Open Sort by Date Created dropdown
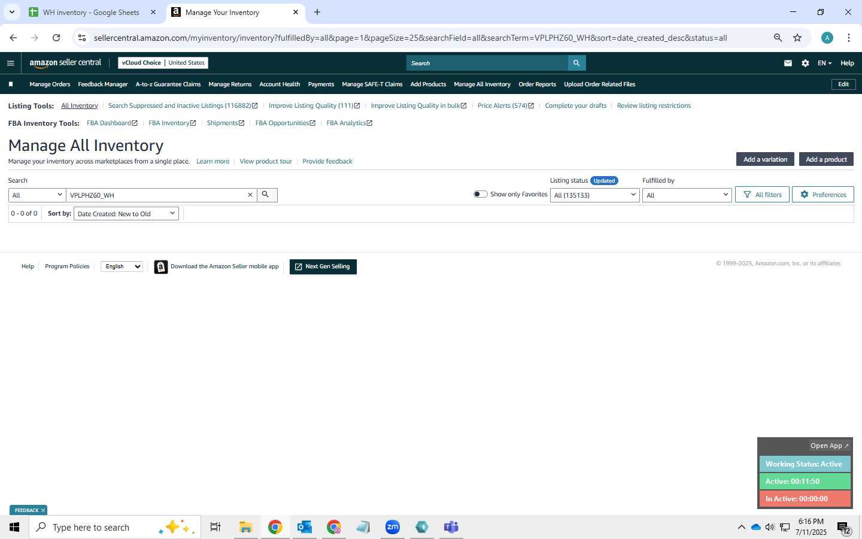The width and height of the screenshot is (862, 539). click(126, 214)
